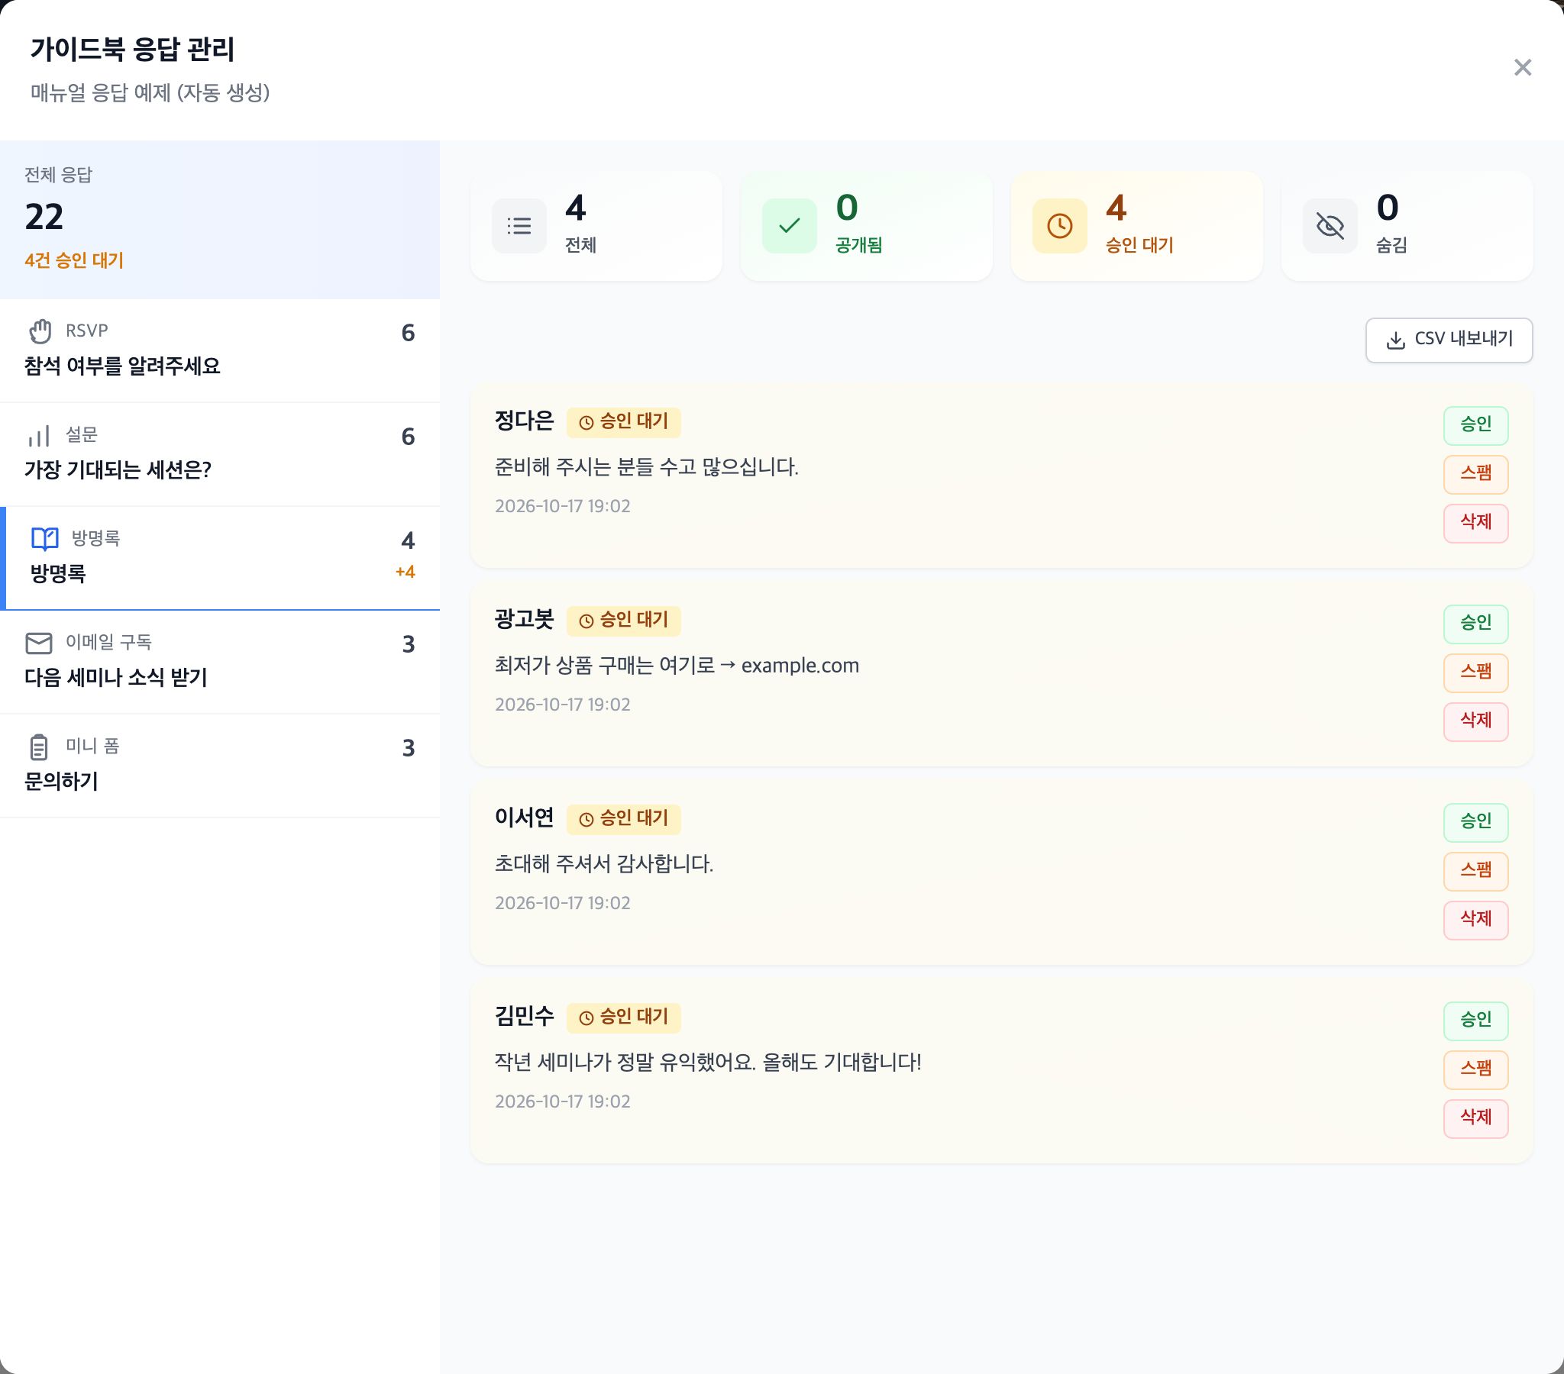Click the download icon in CSV 내보내기
The image size is (1564, 1374).
coord(1396,340)
